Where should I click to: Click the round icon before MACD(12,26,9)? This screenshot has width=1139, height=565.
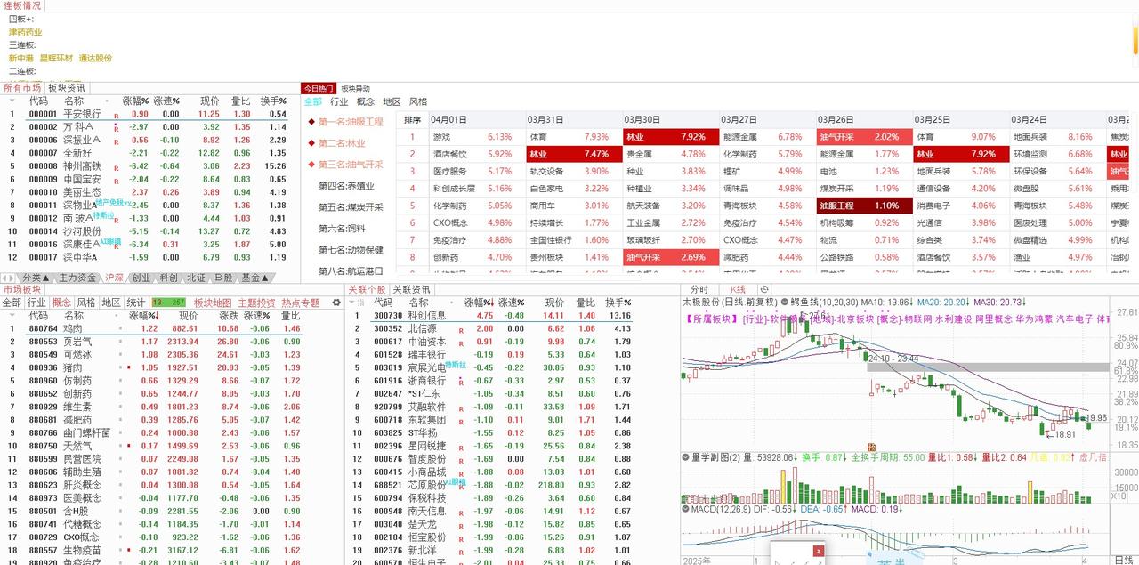[x=686, y=509]
